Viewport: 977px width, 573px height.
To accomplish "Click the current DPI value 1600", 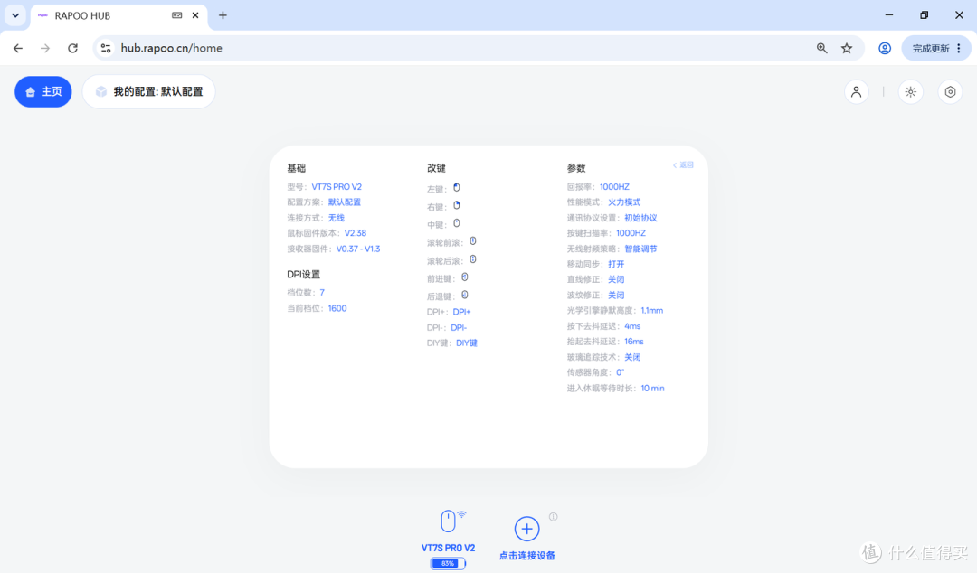I will pos(337,308).
